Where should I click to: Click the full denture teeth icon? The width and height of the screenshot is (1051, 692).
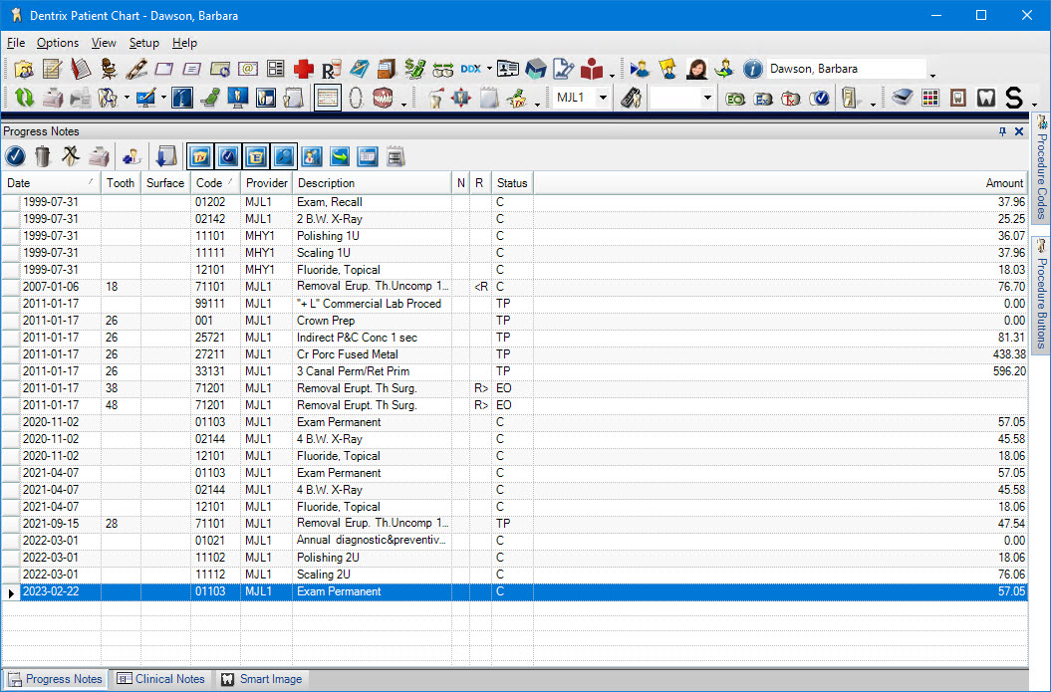click(383, 98)
